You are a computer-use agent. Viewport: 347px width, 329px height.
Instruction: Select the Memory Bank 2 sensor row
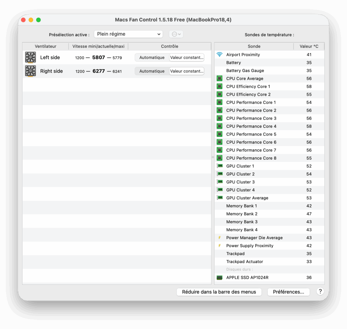coord(269,214)
